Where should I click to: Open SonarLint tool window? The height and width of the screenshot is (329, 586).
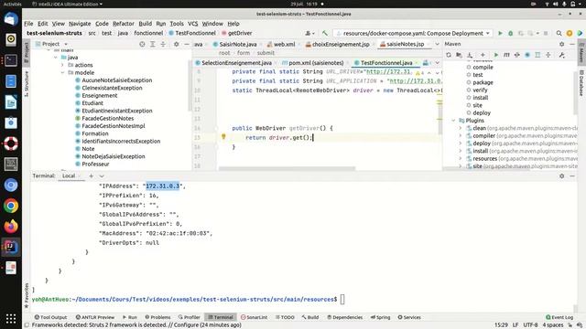(x=254, y=317)
